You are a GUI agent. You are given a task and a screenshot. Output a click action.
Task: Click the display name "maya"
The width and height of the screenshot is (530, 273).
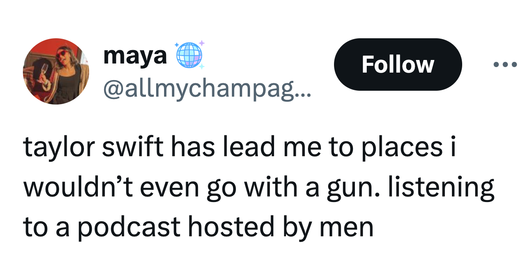[x=135, y=56]
